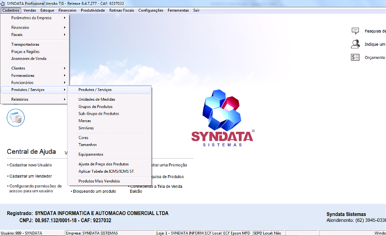Open the Financeiro menu in menu bar
The image size is (386, 236).
click(67, 10)
